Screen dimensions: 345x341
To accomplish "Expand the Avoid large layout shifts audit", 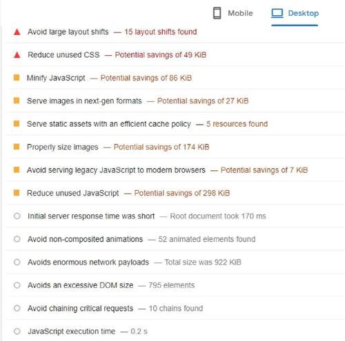I will 175,32.
